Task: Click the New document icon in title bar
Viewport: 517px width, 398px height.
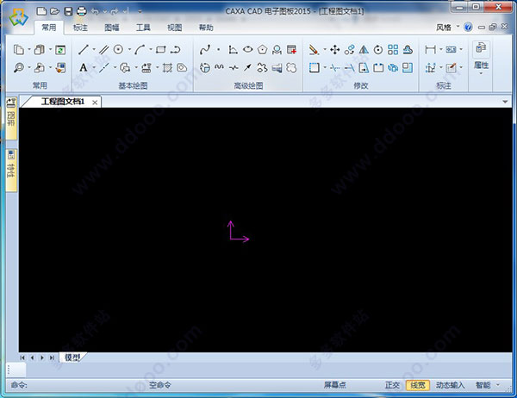Action: coord(41,11)
